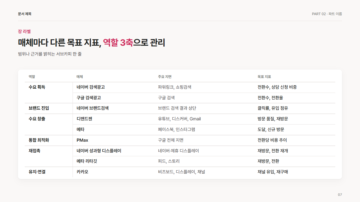Click the '카카오' media cell
Screen dimensions: 360x202
click(82, 172)
